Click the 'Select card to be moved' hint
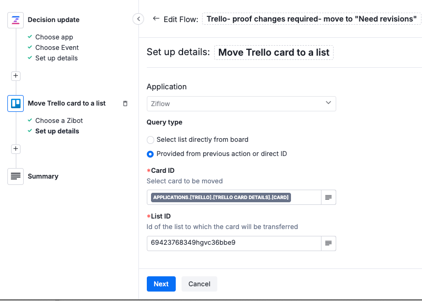 click(x=185, y=181)
